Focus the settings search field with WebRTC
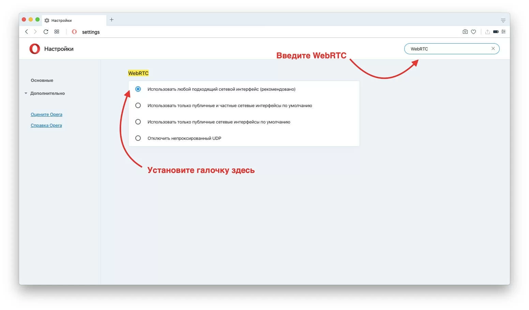The height and width of the screenshot is (310, 529). pyautogui.click(x=452, y=49)
